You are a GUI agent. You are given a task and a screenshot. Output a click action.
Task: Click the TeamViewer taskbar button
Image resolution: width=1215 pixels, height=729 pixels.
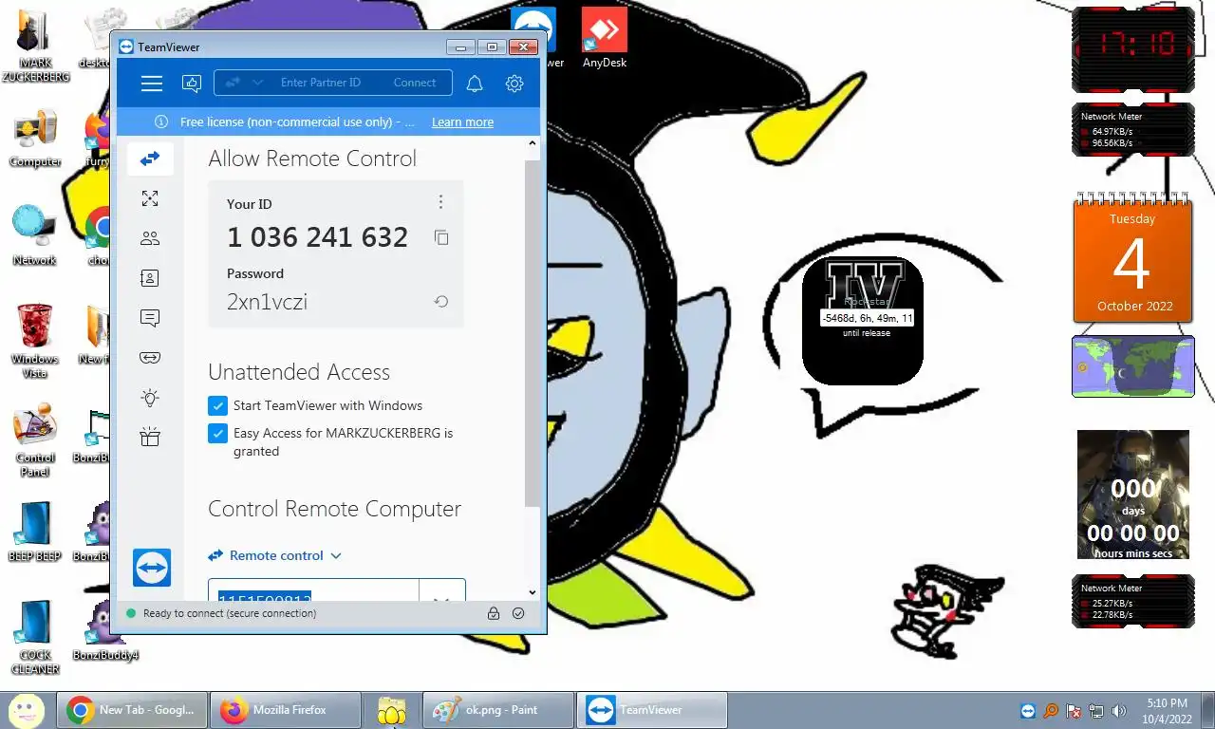652,710
